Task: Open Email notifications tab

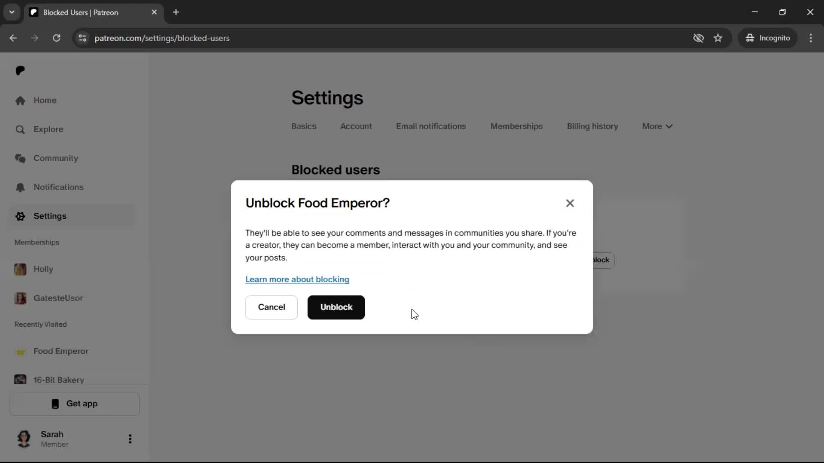Action: point(431,126)
